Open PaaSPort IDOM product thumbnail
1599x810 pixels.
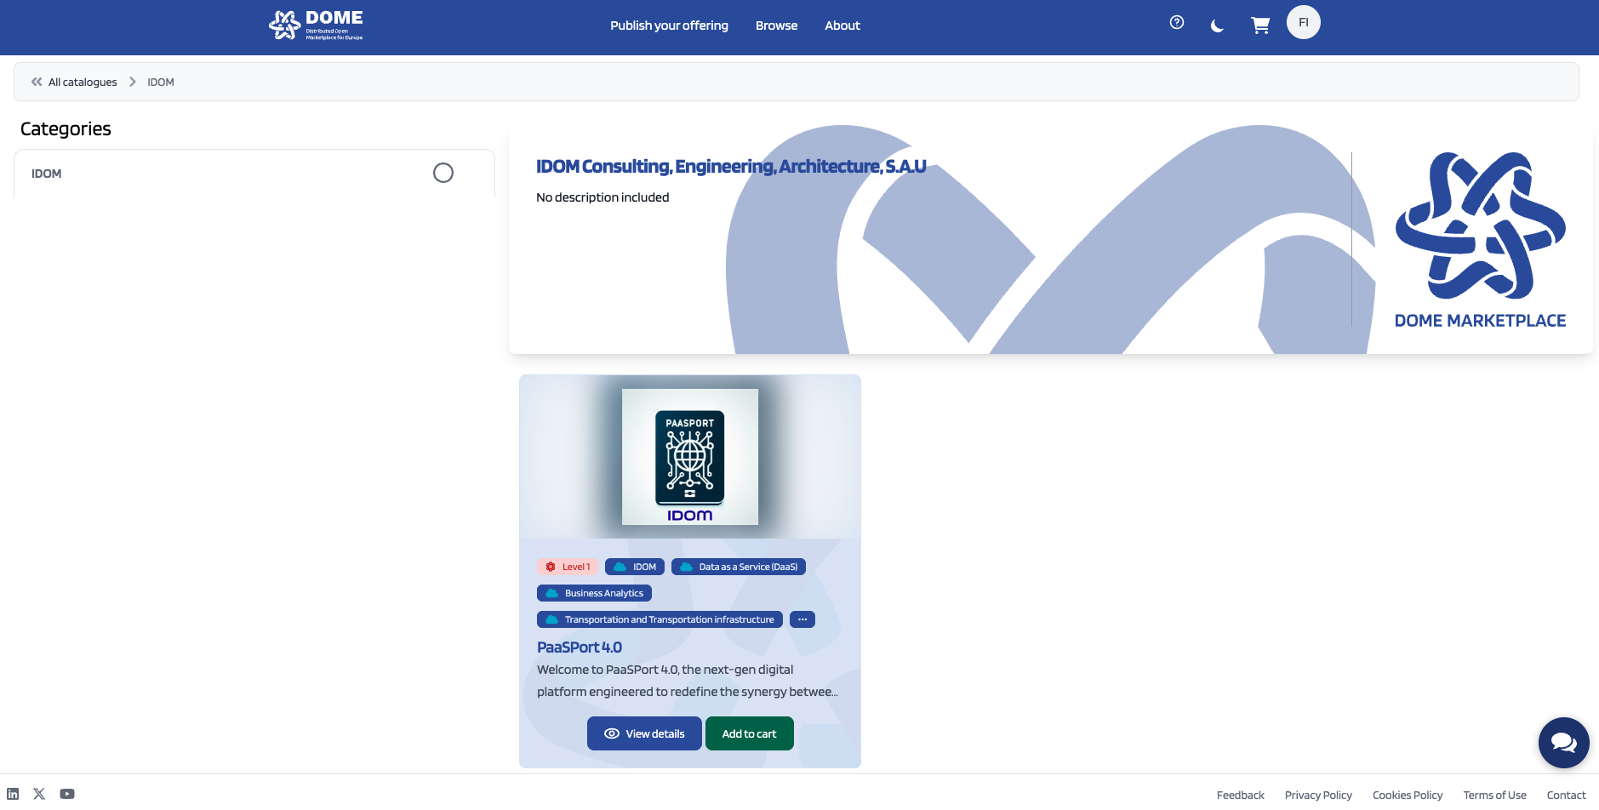coord(690,457)
